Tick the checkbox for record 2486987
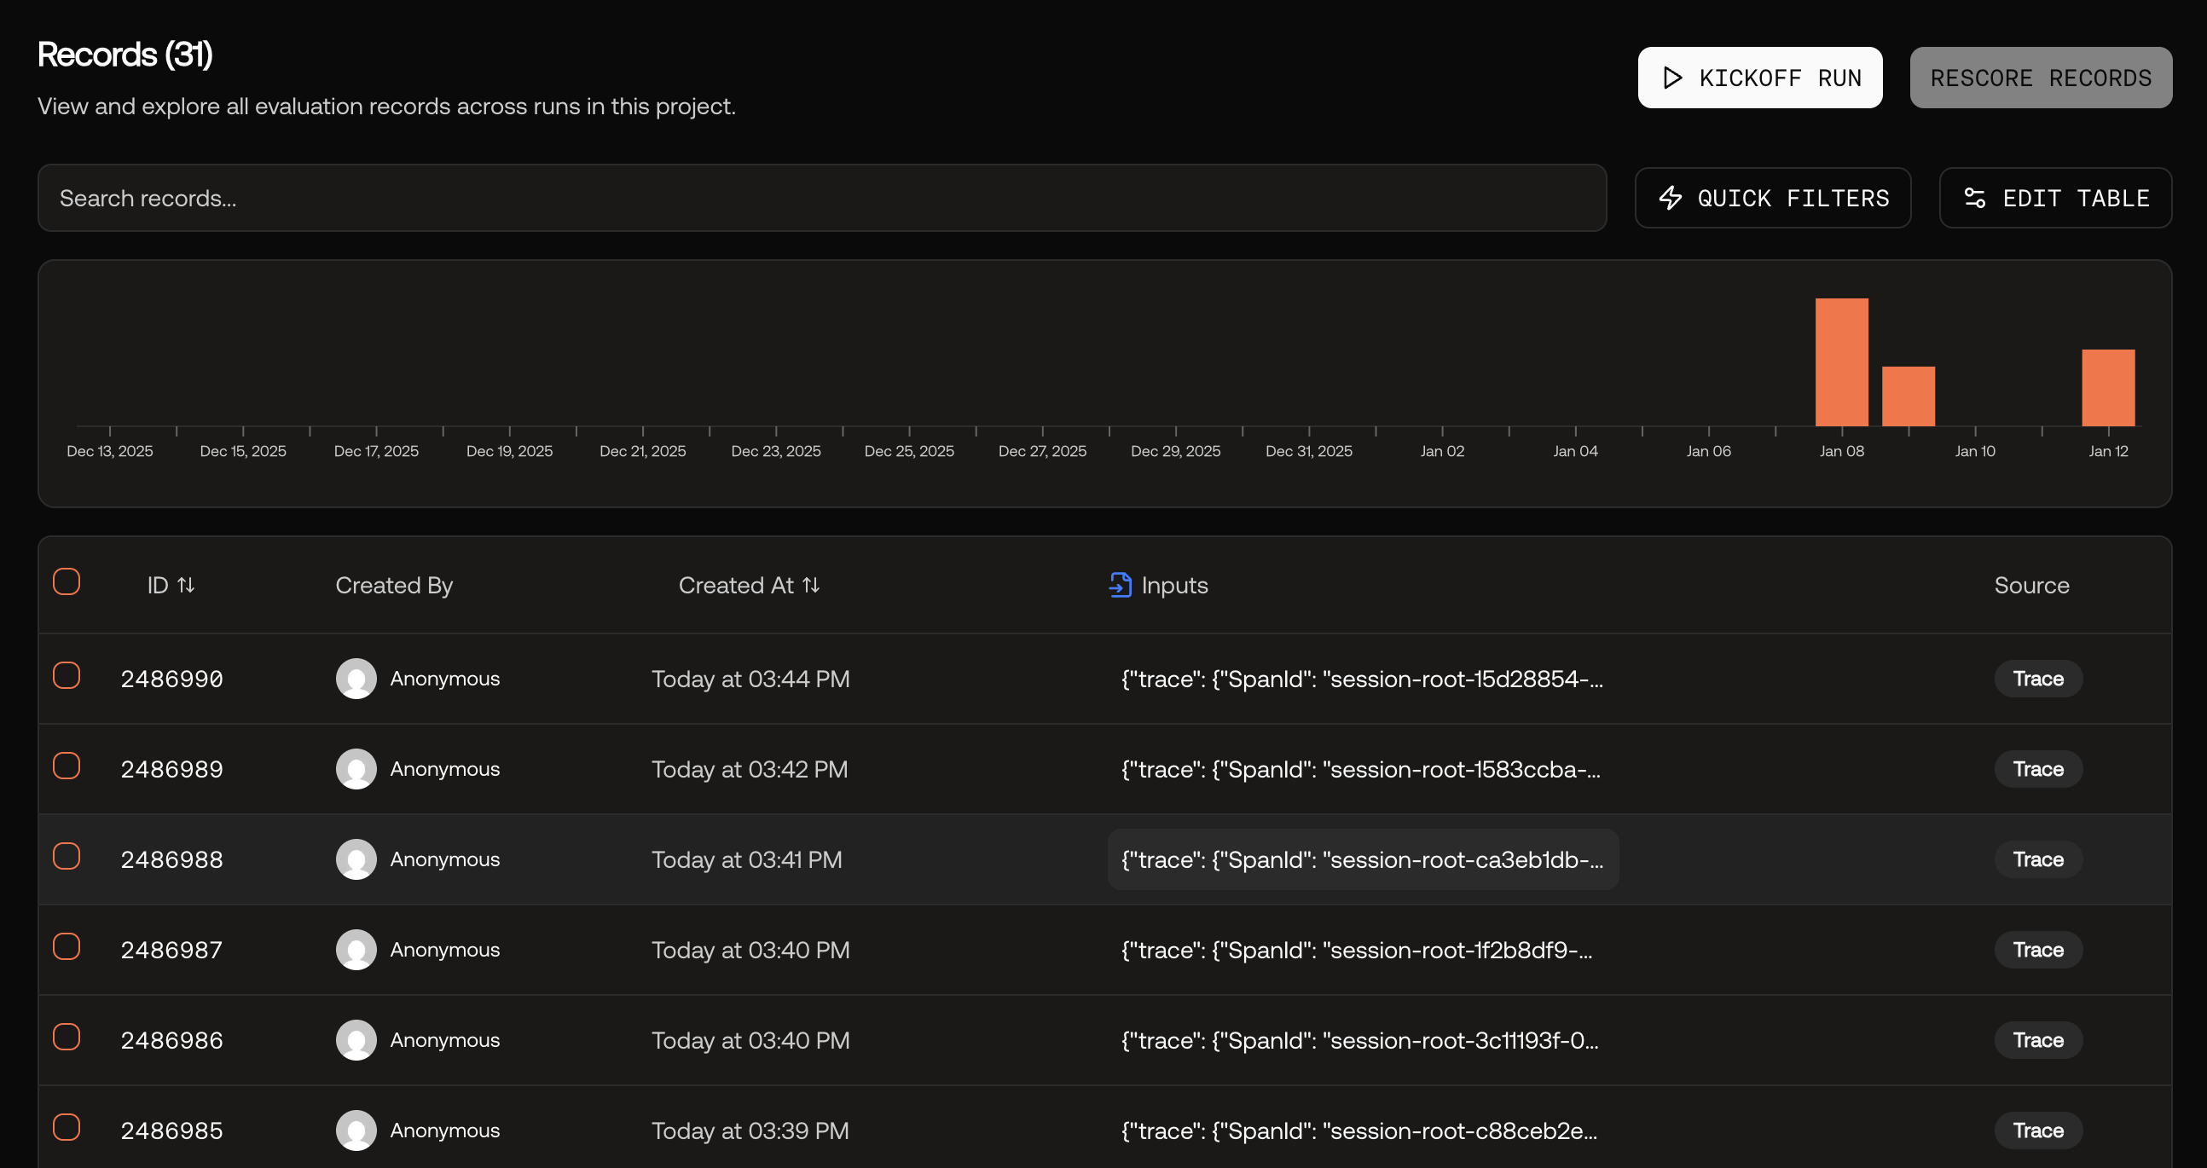The height and width of the screenshot is (1168, 2207). [67, 946]
